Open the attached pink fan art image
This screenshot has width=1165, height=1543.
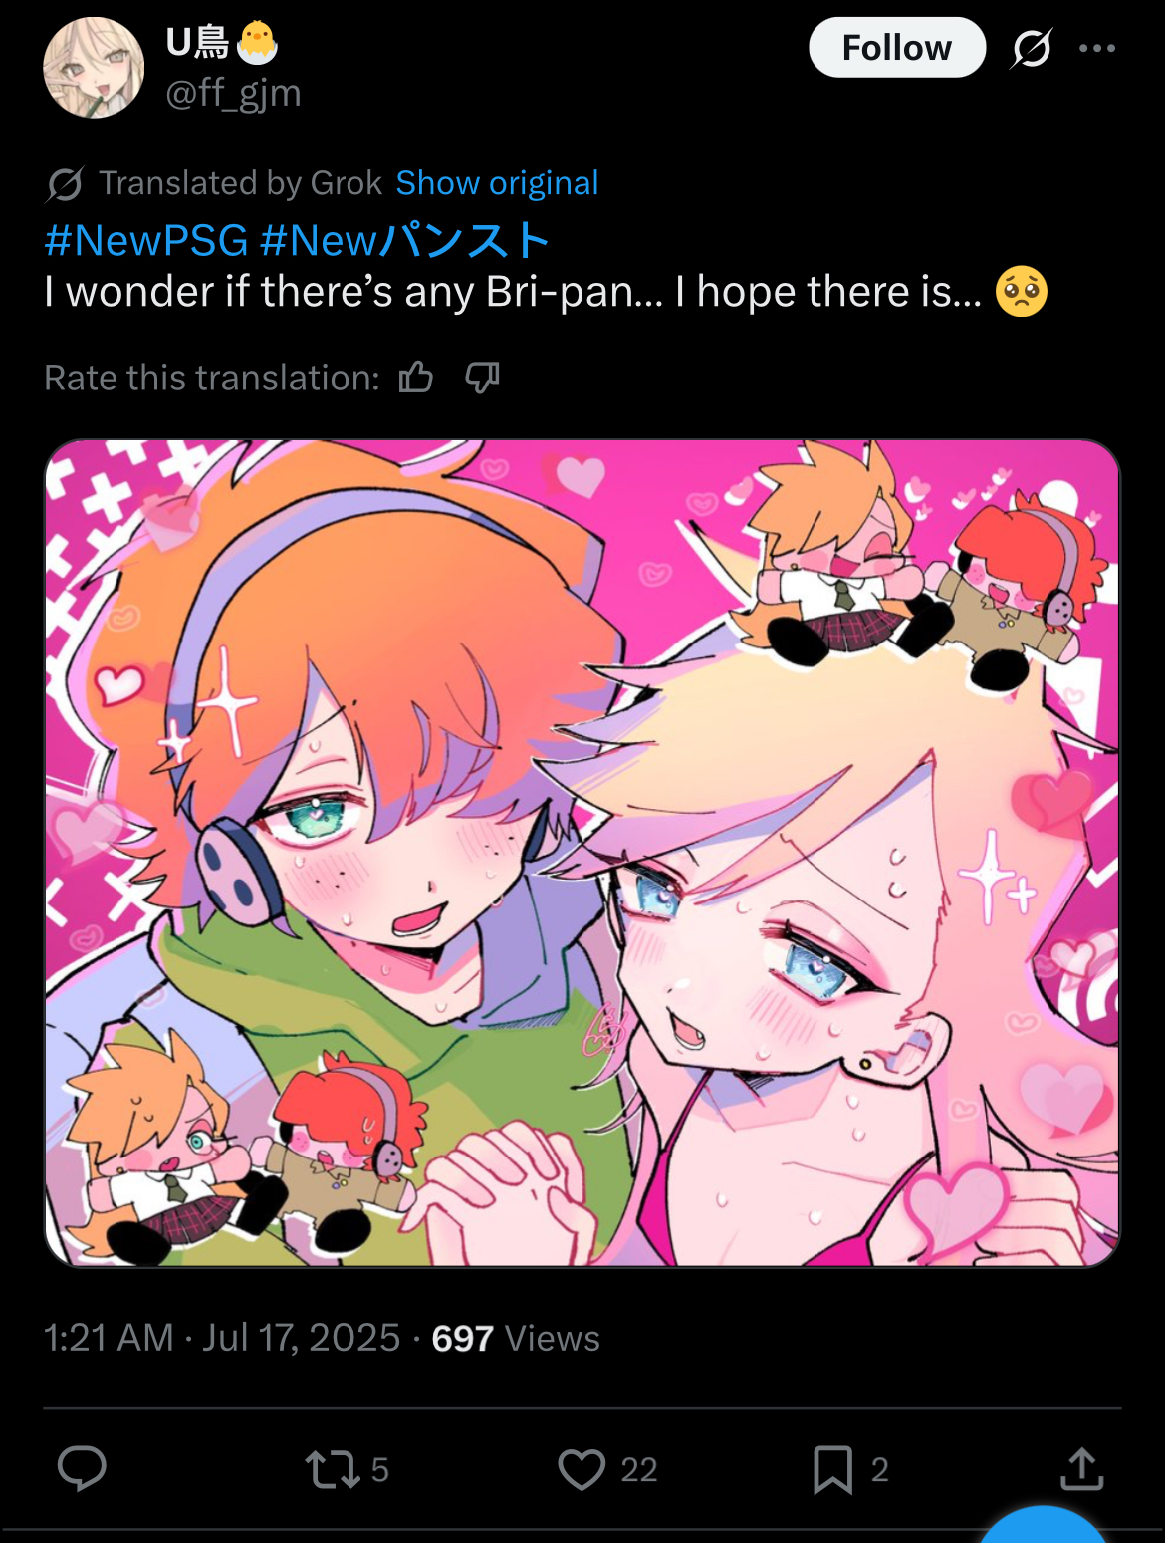[582, 853]
